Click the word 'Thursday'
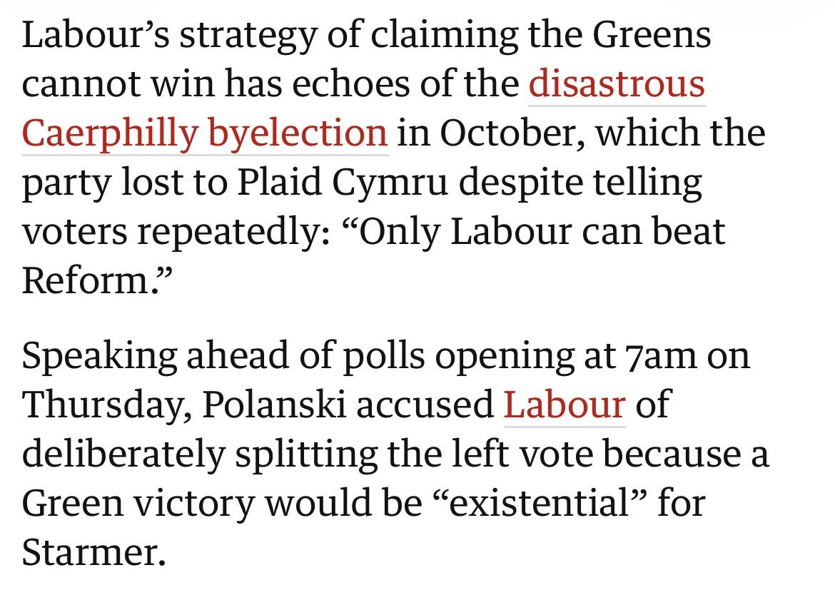The width and height of the screenshot is (835, 595). coord(101,405)
